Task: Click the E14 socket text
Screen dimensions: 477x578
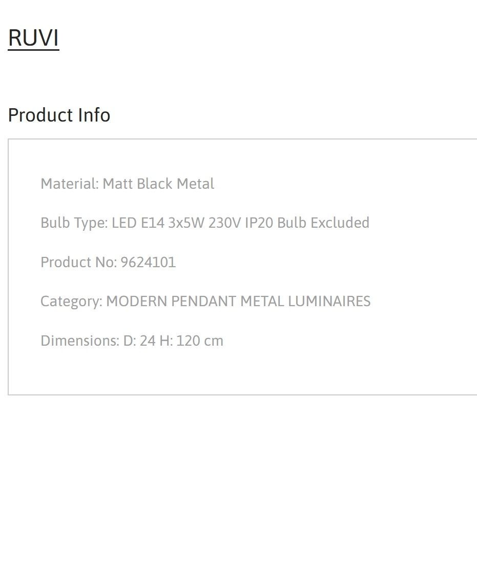Action: pos(153,223)
